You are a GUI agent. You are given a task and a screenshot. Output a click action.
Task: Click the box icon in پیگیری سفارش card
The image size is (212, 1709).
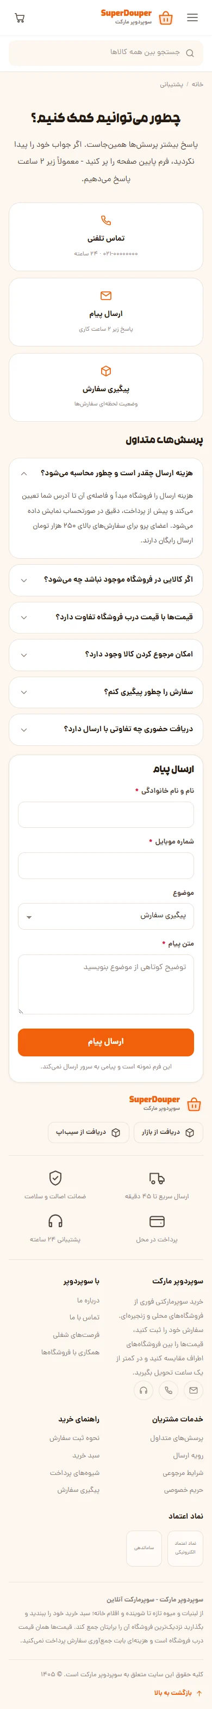(105, 371)
